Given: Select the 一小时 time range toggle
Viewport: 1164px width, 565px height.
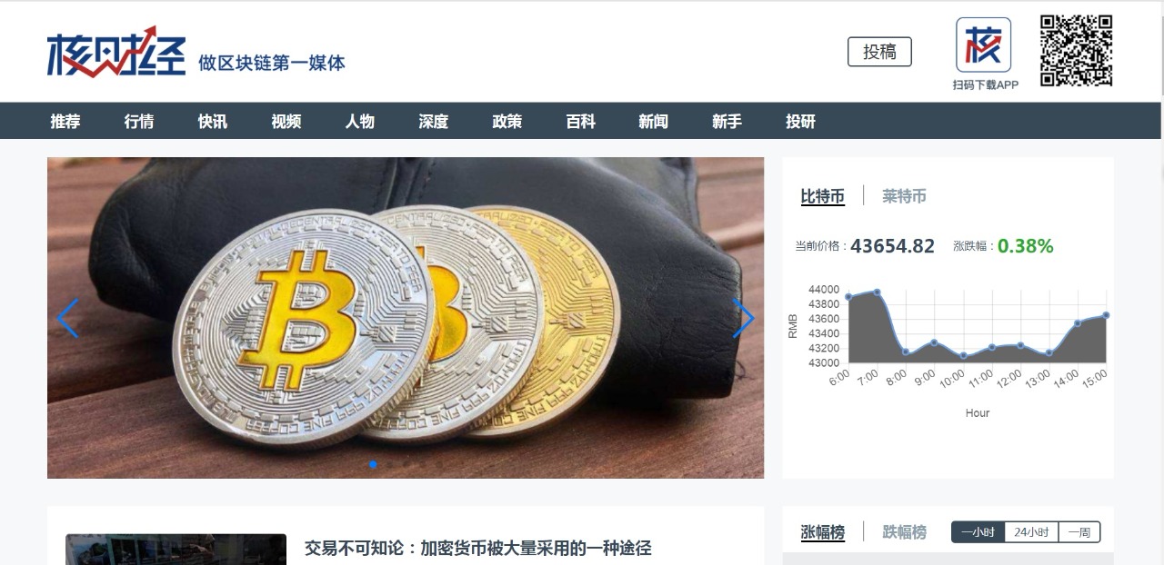Looking at the screenshot, I should click(x=978, y=532).
